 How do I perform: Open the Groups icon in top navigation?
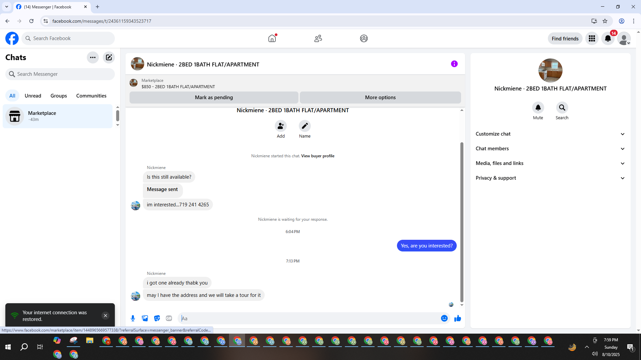(364, 38)
